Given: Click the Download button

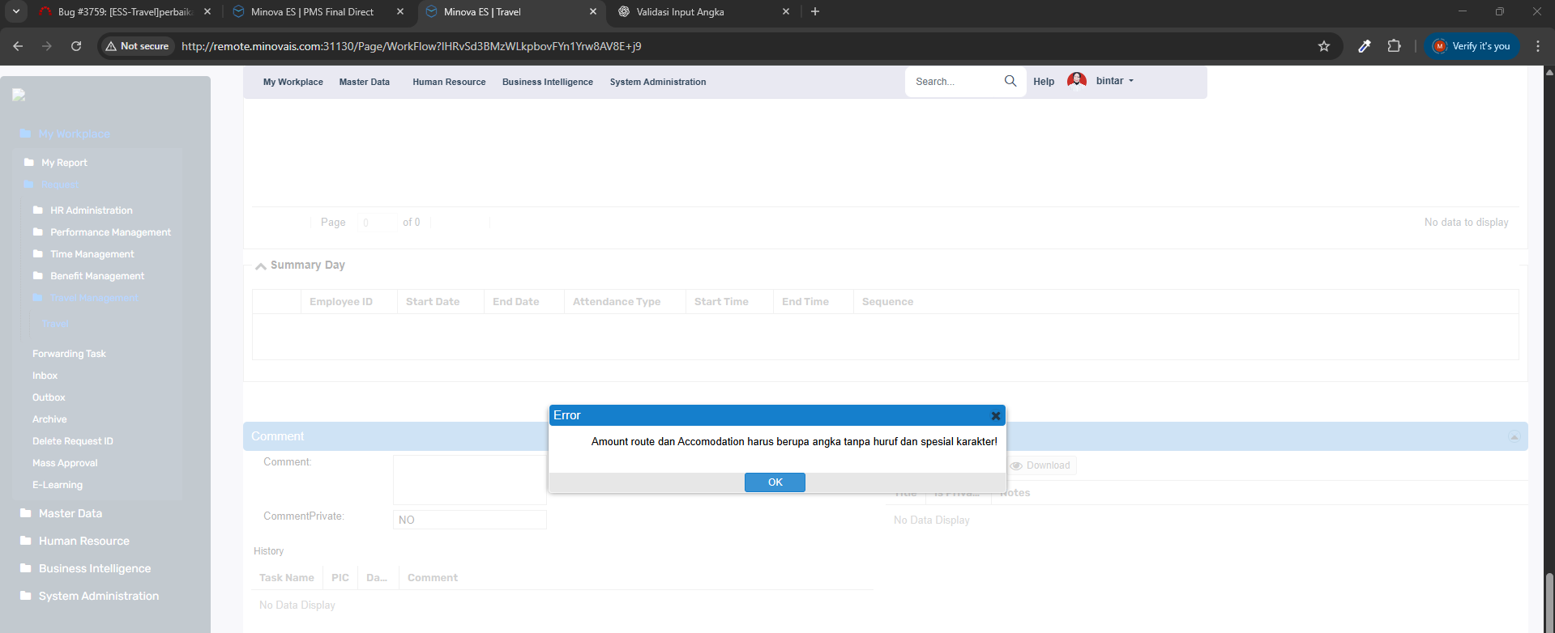Looking at the screenshot, I should point(1040,465).
